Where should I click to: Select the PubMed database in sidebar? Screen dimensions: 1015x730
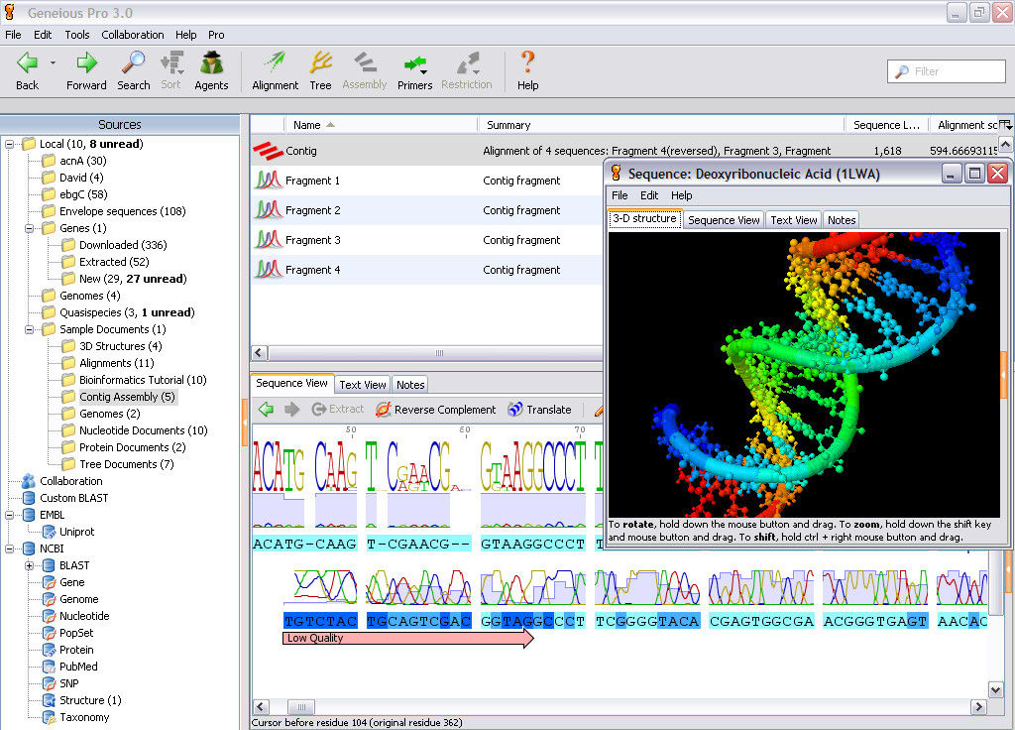click(x=77, y=667)
